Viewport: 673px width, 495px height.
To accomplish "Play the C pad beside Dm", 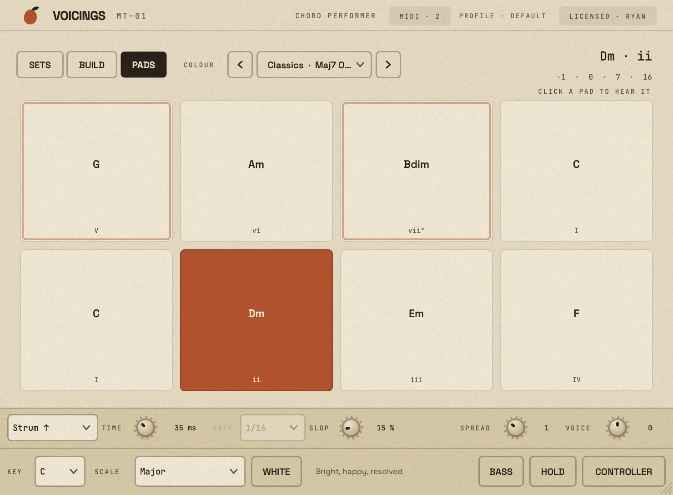I will coord(96,320).
